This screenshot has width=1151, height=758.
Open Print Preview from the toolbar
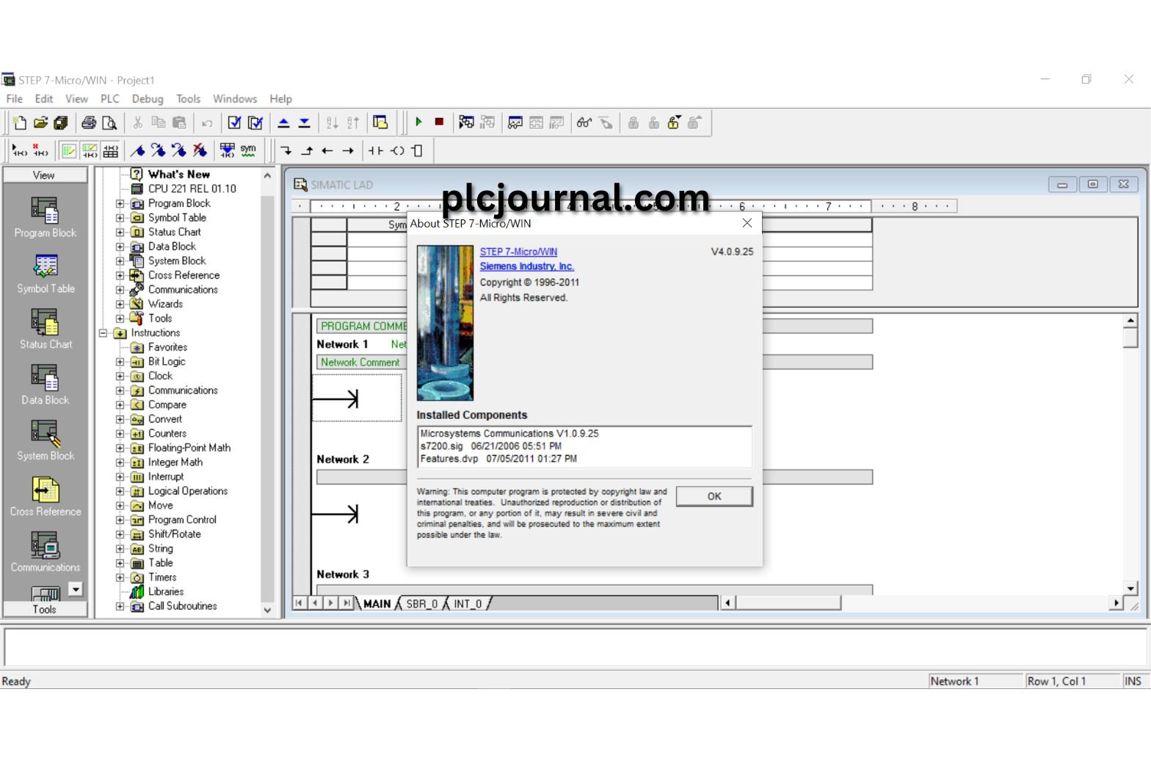(109, 123)
